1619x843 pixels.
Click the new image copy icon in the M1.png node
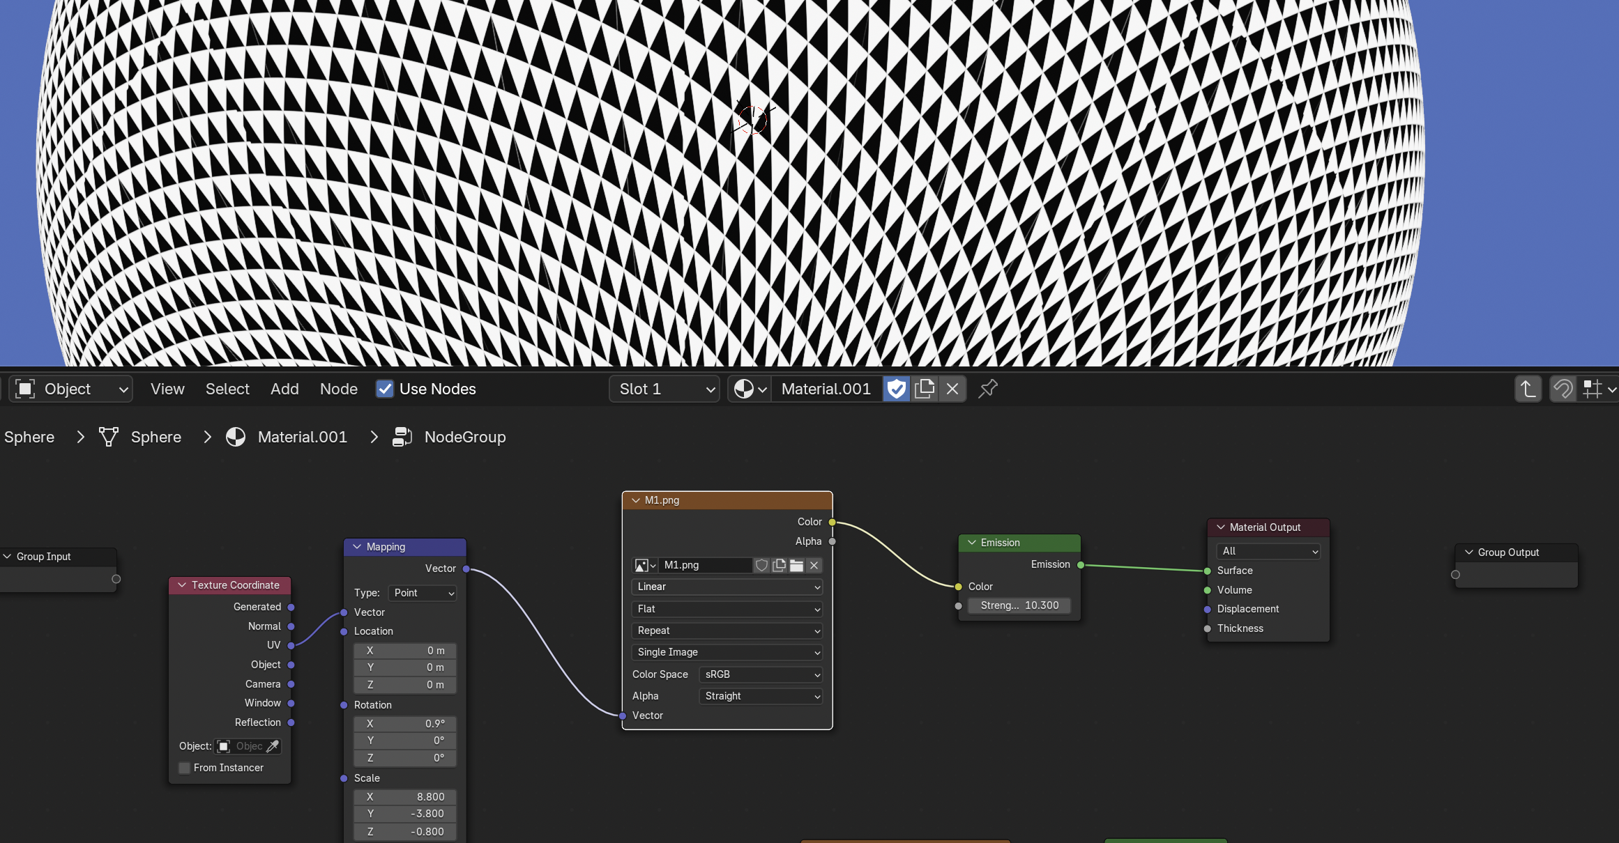[780, 565]
